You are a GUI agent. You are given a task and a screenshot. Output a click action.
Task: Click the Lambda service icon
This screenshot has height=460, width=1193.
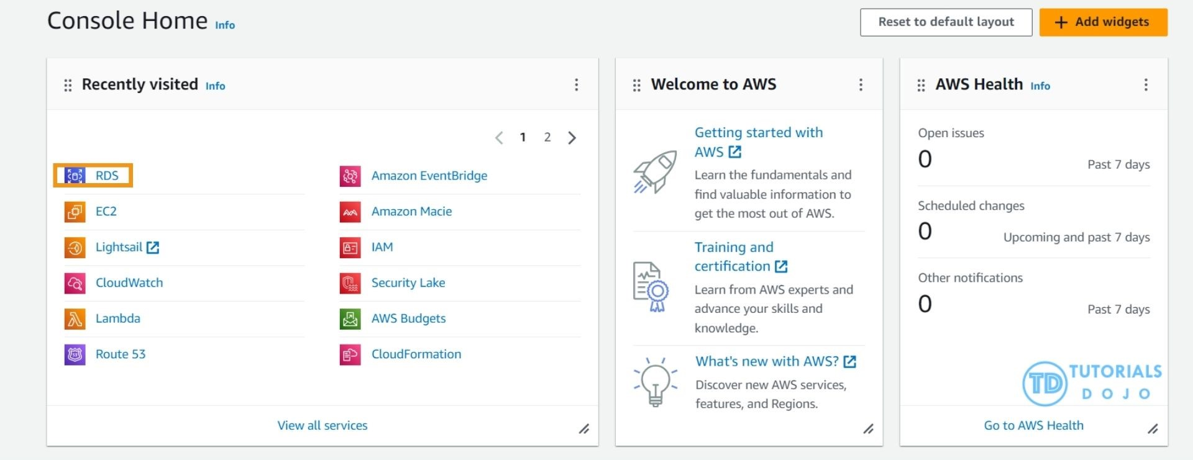click(75, 319)
